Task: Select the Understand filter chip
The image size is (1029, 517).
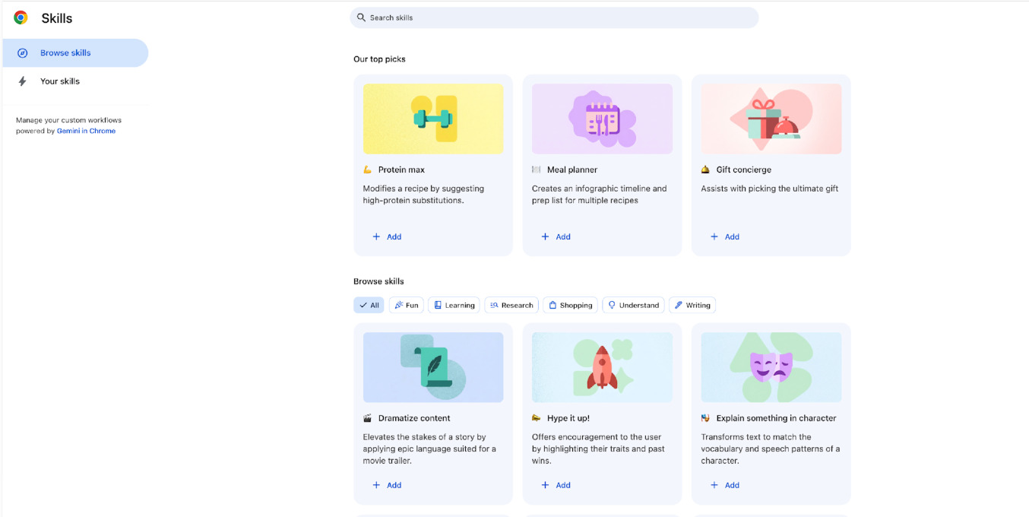Action: (x=633, y=306)
